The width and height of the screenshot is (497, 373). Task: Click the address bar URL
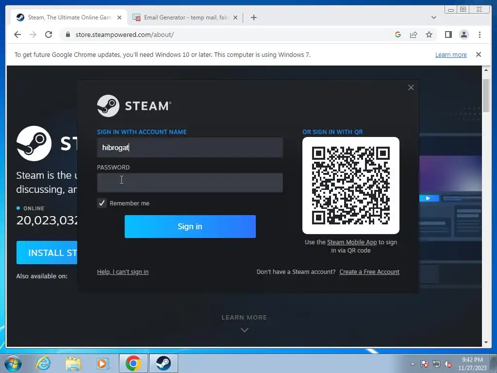125,34
